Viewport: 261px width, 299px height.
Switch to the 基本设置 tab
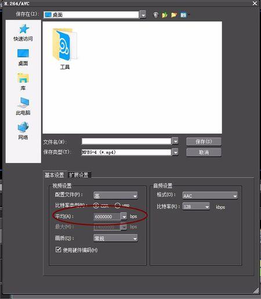pos(55,175)
